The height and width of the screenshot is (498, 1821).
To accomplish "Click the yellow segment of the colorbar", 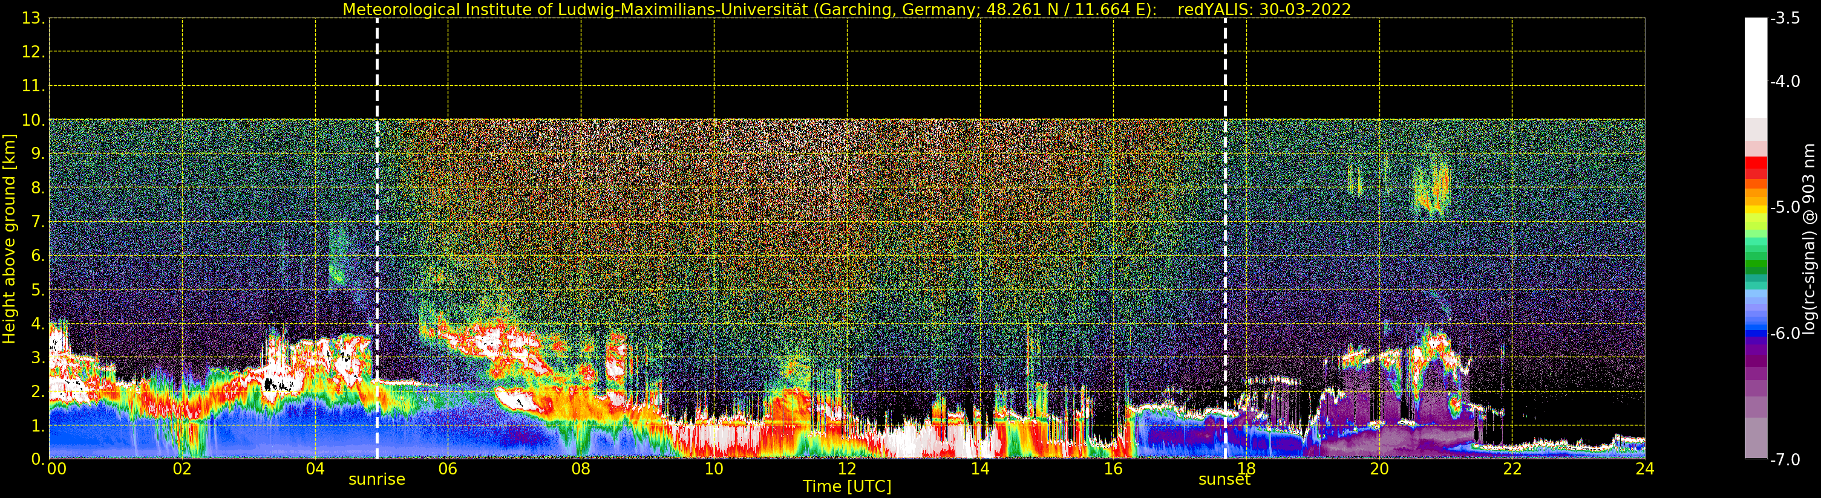I will (x=1756, y=209).
